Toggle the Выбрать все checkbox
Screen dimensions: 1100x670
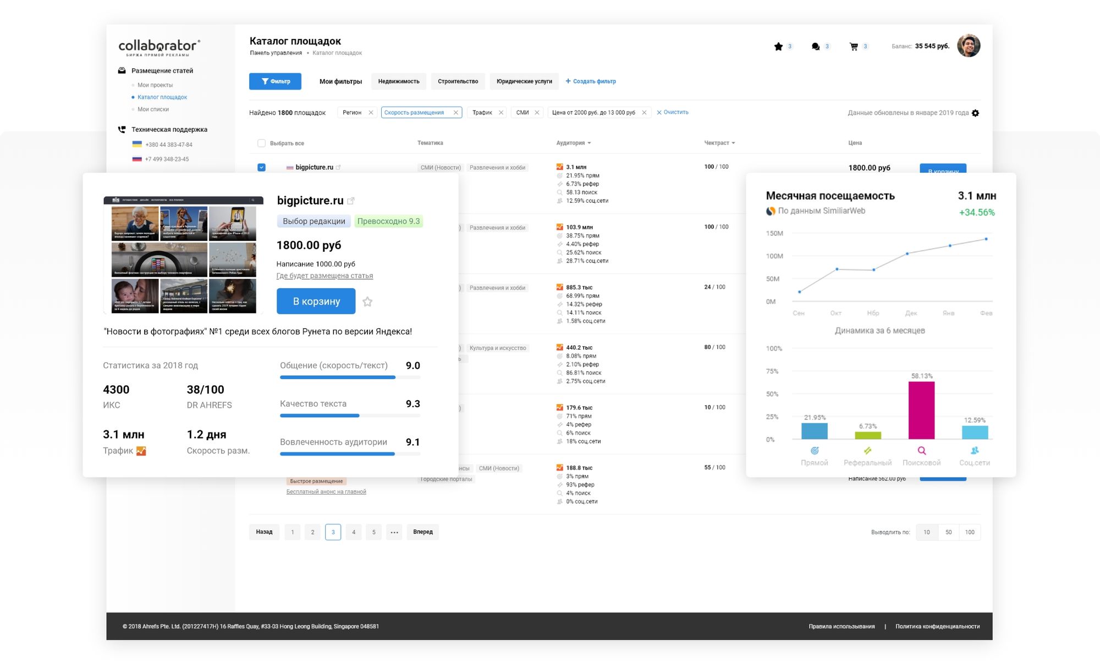261,143
